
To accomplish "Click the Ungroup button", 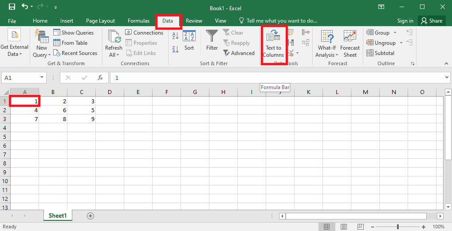I will (x=381, y=43).
